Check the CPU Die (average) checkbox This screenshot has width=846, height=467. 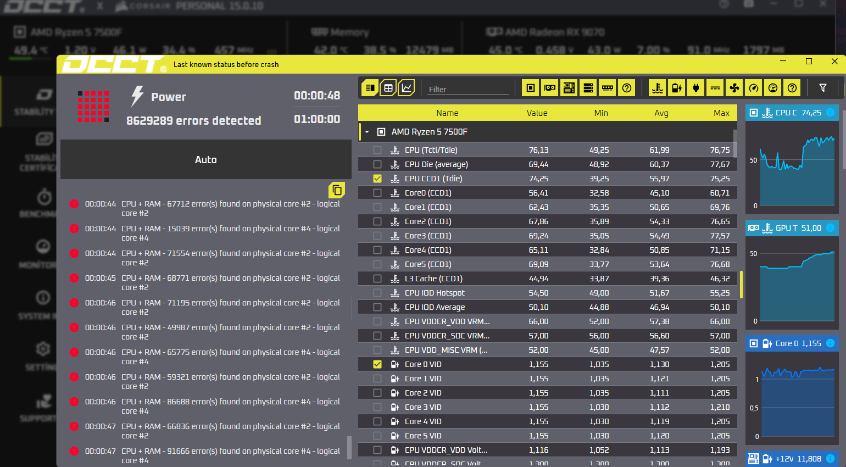pos(377,164)
